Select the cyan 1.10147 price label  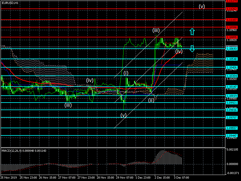tap(232, 87)
